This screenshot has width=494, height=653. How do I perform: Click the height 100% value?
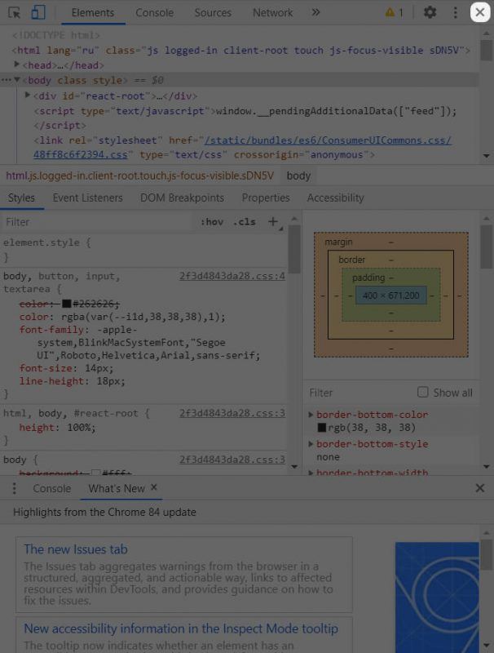[x=81, y=428]
